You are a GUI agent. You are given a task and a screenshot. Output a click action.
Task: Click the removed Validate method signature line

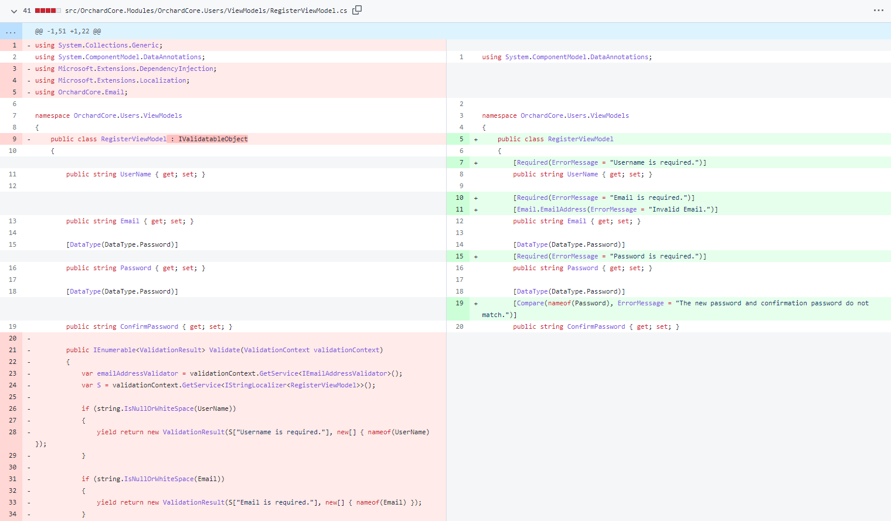coord(225,350)
